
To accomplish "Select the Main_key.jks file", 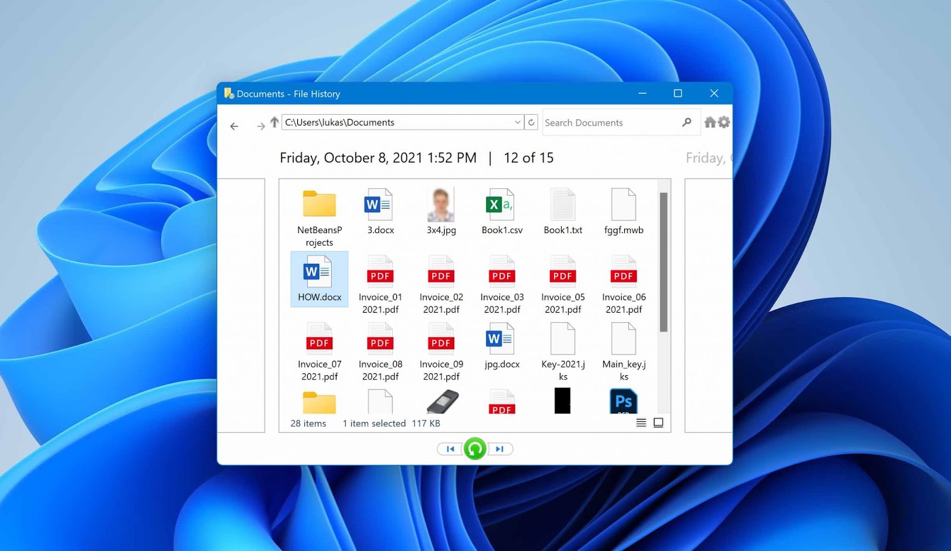I will pos(623,352).
